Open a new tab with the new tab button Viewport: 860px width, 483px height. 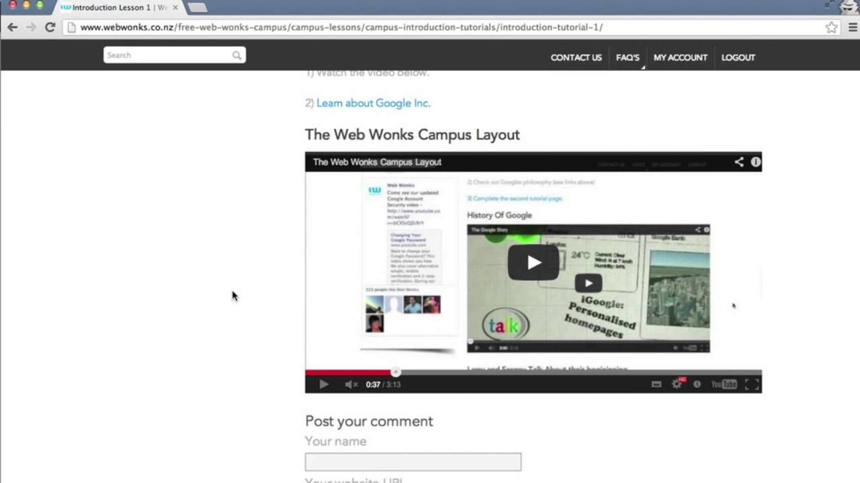198,7
